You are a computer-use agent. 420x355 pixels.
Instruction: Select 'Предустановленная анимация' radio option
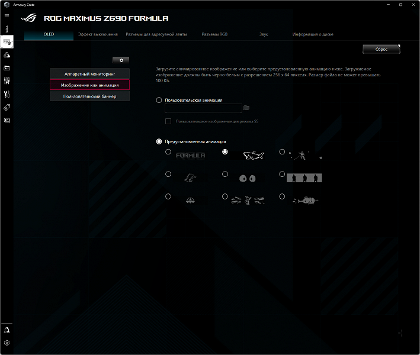[159, 141]
